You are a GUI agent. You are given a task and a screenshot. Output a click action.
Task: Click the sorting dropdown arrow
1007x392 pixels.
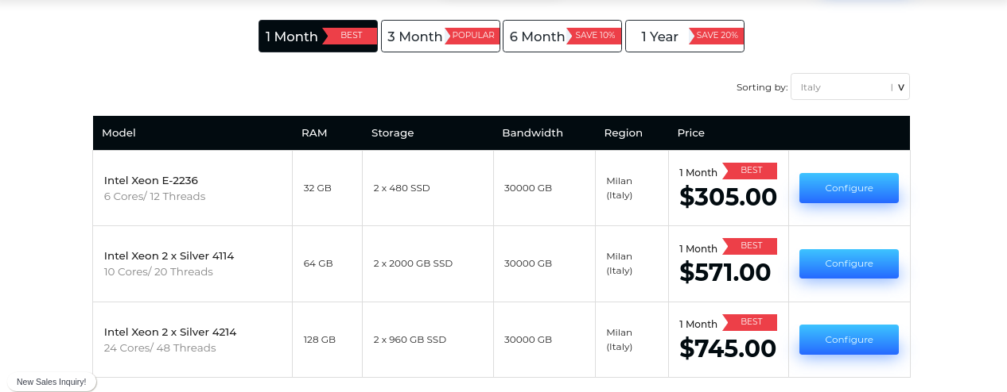click(x=900, y=87)
